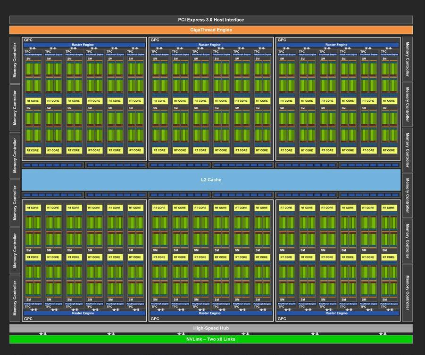Open the L2 Cache block

(210, 179)
